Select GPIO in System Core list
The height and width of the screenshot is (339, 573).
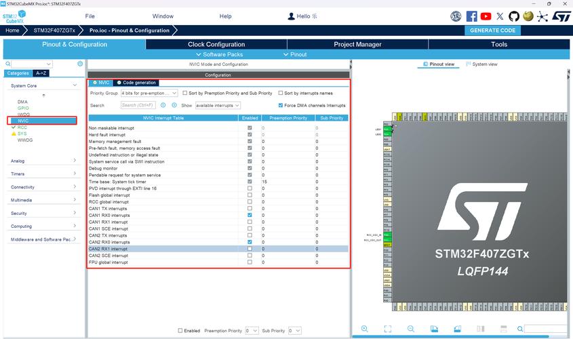pyautogui.click(x=23, y=108)
